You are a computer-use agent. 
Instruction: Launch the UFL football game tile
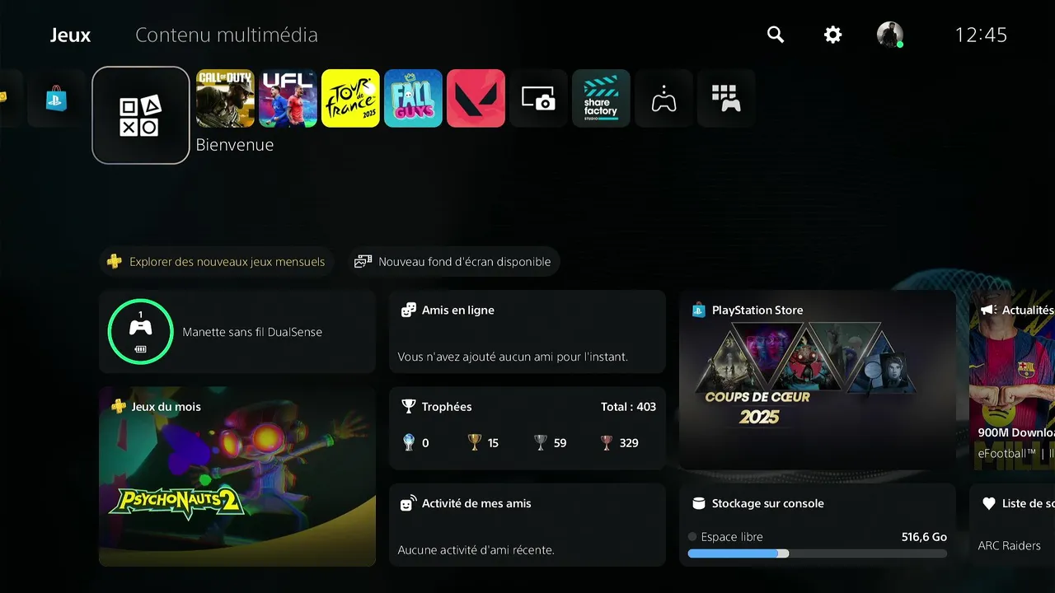pos(288,98)
